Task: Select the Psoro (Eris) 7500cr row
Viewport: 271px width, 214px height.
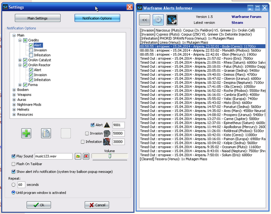Action: [x=202, y=58]
